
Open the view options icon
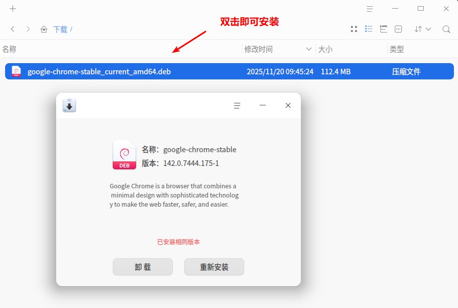[398, 29]
